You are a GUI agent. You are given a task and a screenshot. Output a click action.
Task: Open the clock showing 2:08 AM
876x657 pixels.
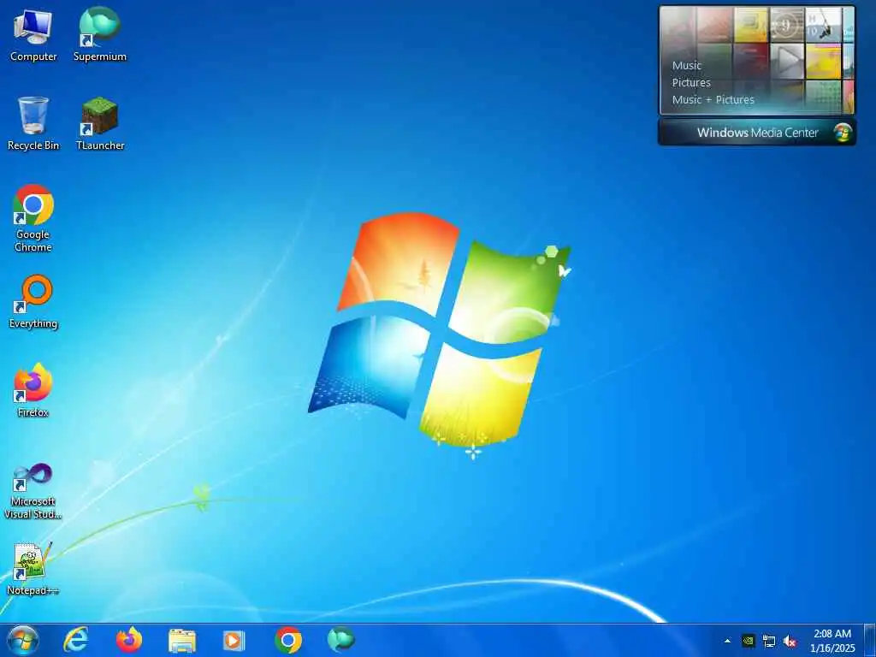(832, 641)
